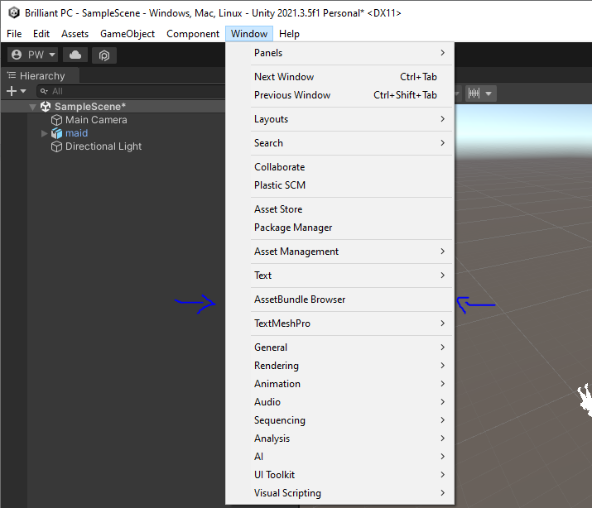Screen dimensions: 592x508
Task: Click the Unity logo in title bar
Action: coord(14,12)
